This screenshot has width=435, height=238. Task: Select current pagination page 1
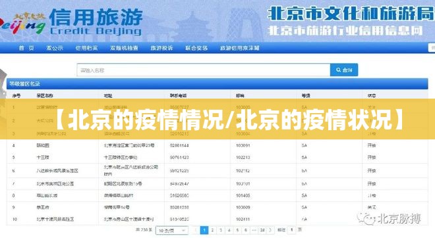pyautogui.click(x=204, y=230)
